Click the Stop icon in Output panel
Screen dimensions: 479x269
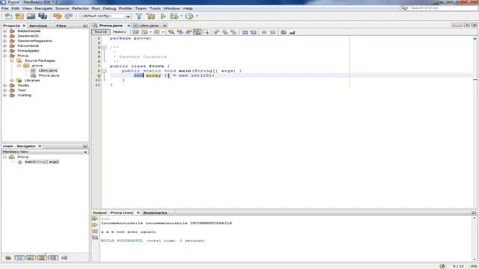95,231
